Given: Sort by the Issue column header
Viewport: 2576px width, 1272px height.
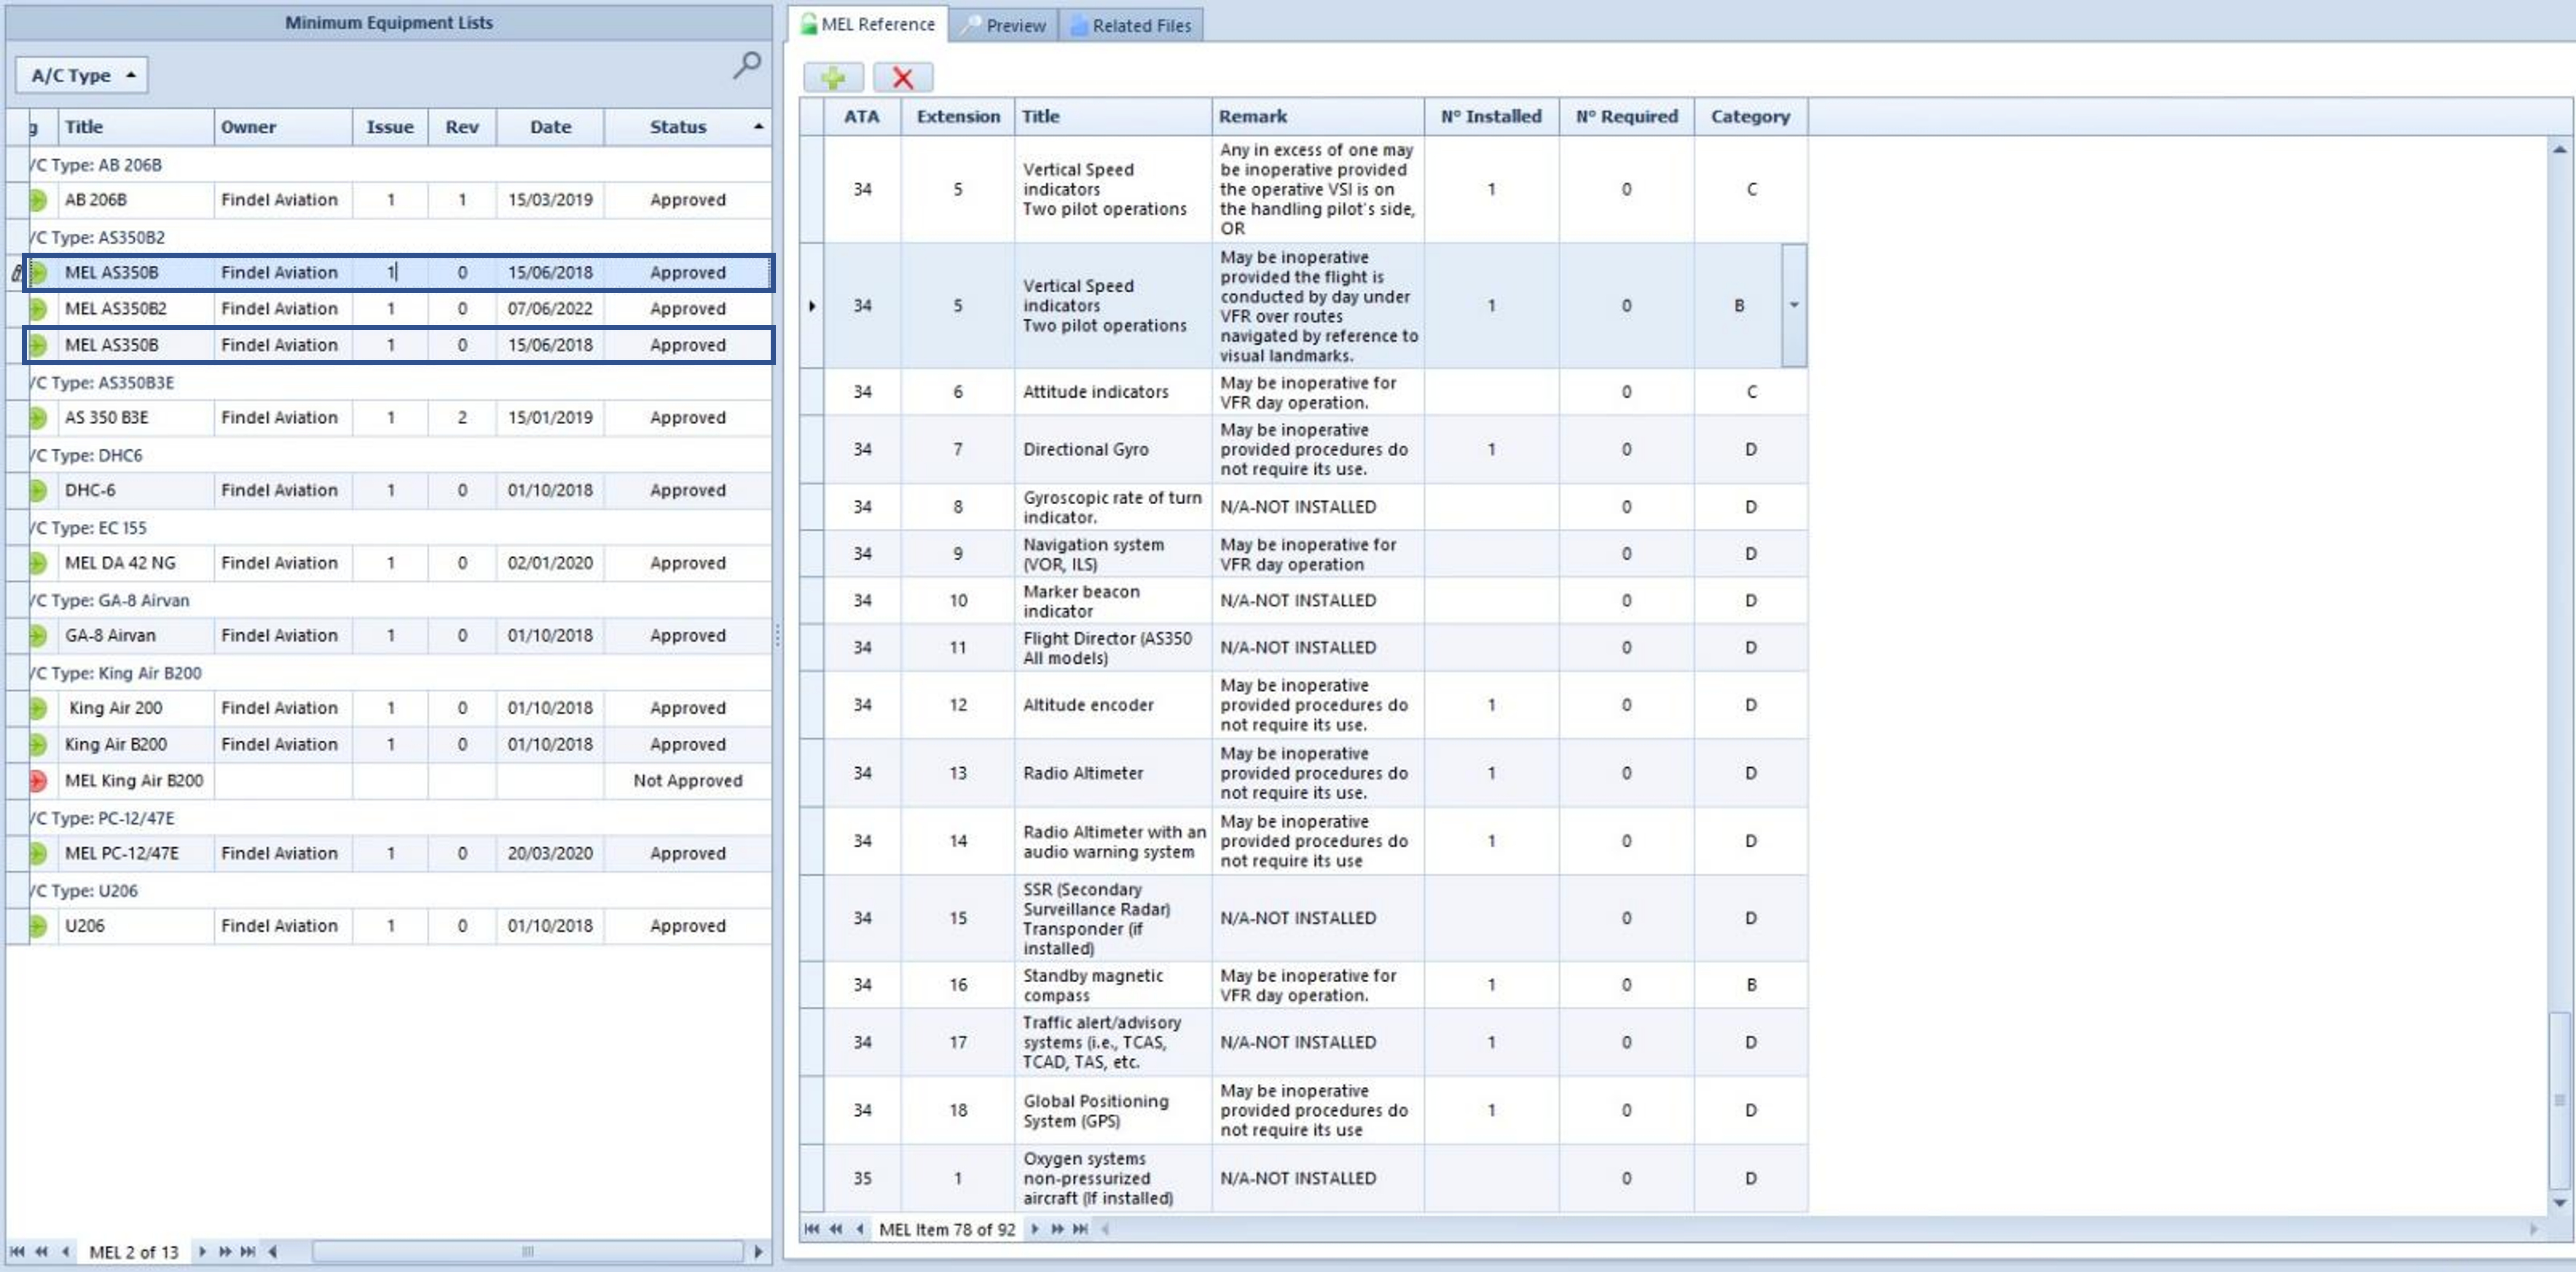Looking at the screenshot, I should tap(390, 127).
